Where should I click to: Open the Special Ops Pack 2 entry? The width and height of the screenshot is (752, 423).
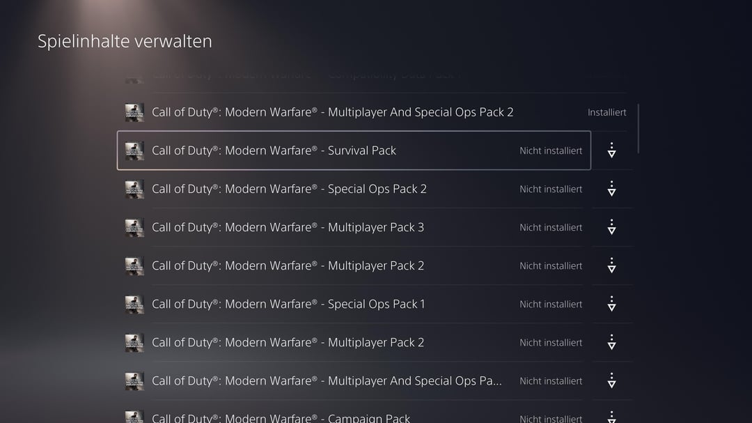tap(354, 189)
